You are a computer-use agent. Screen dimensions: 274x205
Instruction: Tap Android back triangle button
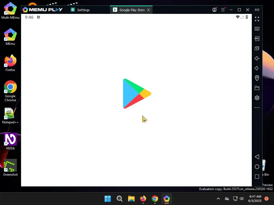pos(257,157)
